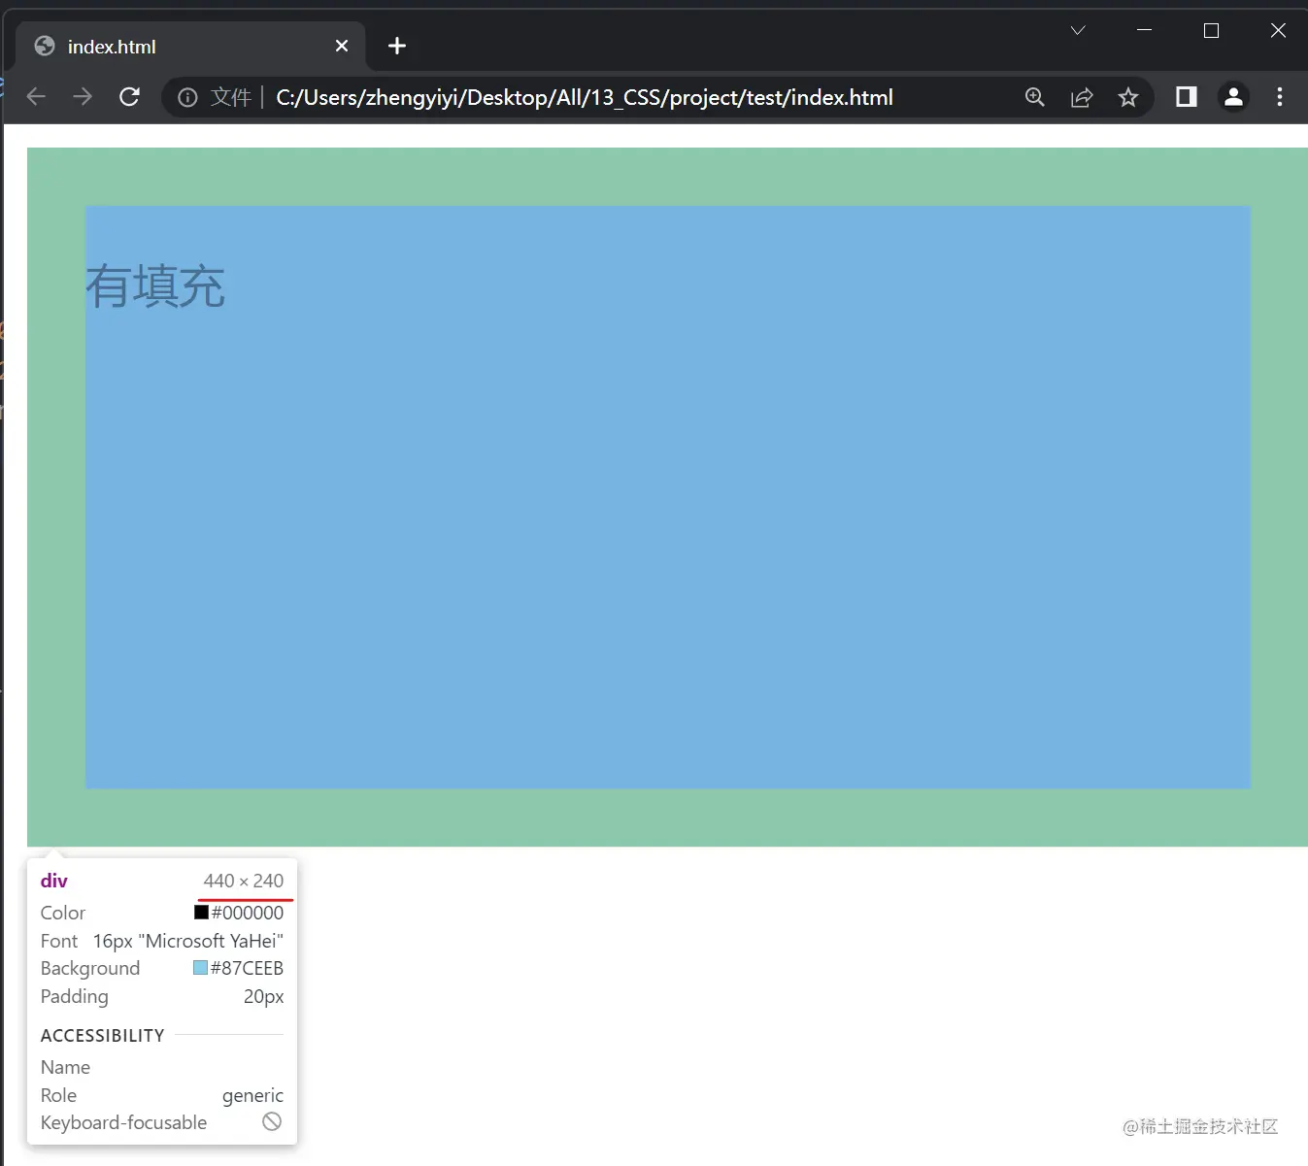Click the #87CEEB background color swatch
1308x1166 pixels.
[200, 968]
